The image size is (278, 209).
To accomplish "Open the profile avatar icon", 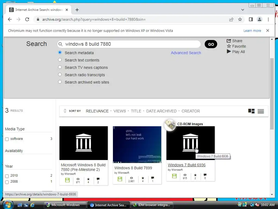I will click(x=260, y=19).
